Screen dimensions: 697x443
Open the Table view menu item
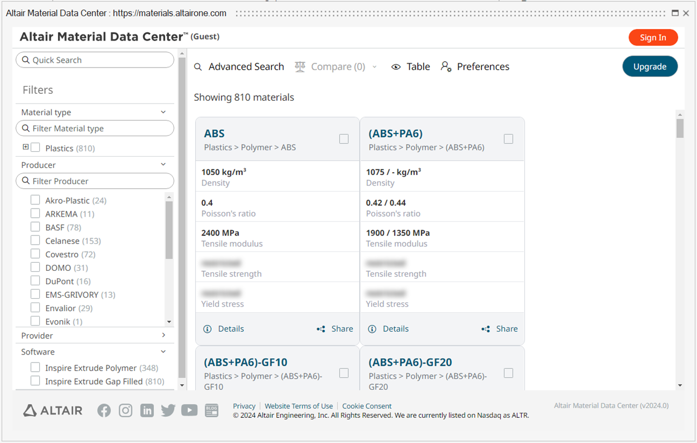[411, 67]
